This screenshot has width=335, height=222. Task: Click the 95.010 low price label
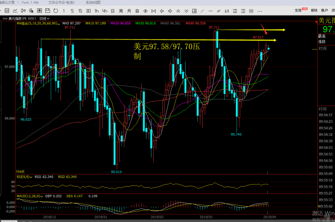tap(116, 172)
